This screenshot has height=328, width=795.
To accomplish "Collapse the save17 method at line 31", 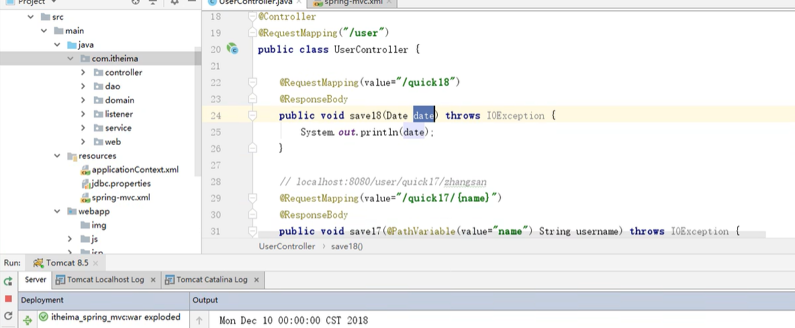I will point(252,231).
